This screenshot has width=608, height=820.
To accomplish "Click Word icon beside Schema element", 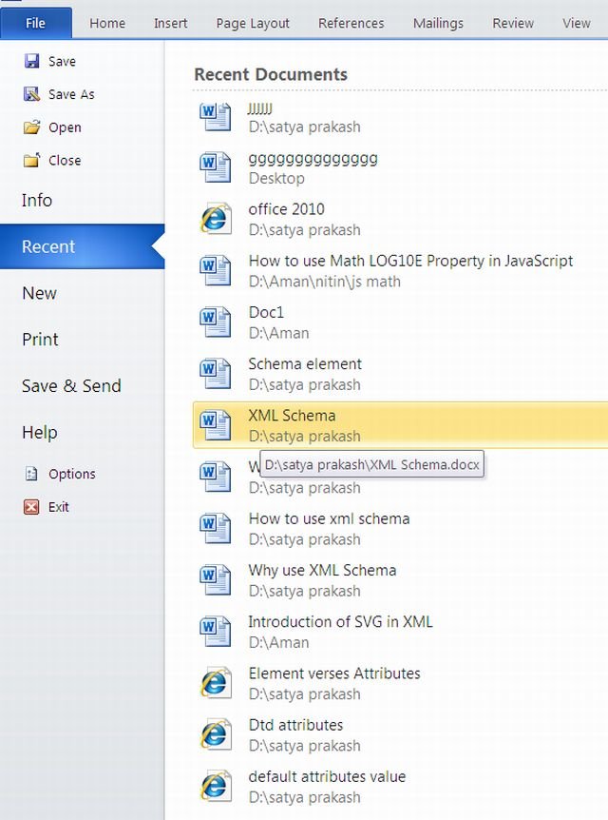I will [x=216, y=374].
